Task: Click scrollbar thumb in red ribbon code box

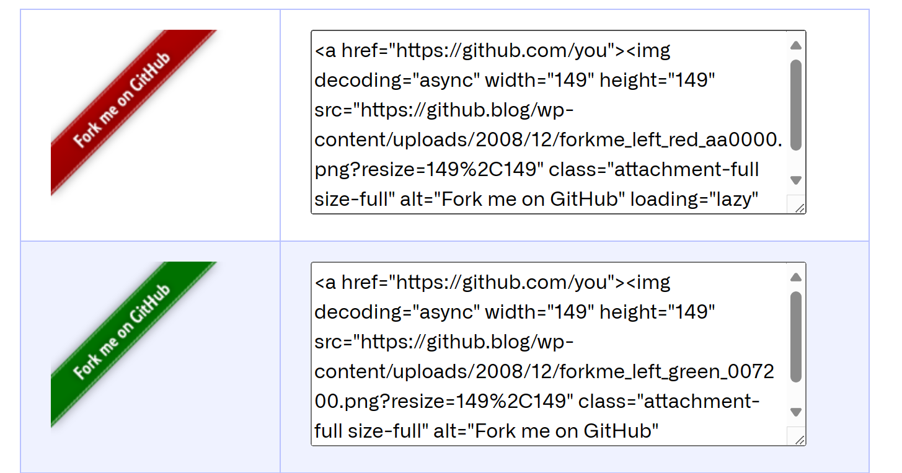Action: point(796,105)
